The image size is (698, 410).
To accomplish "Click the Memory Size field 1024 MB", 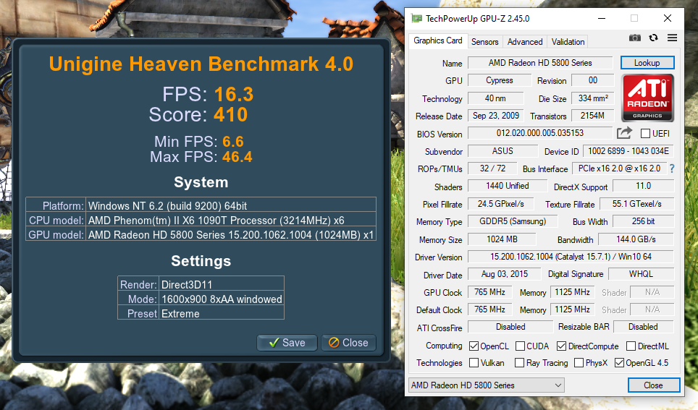I will point(502,239).
